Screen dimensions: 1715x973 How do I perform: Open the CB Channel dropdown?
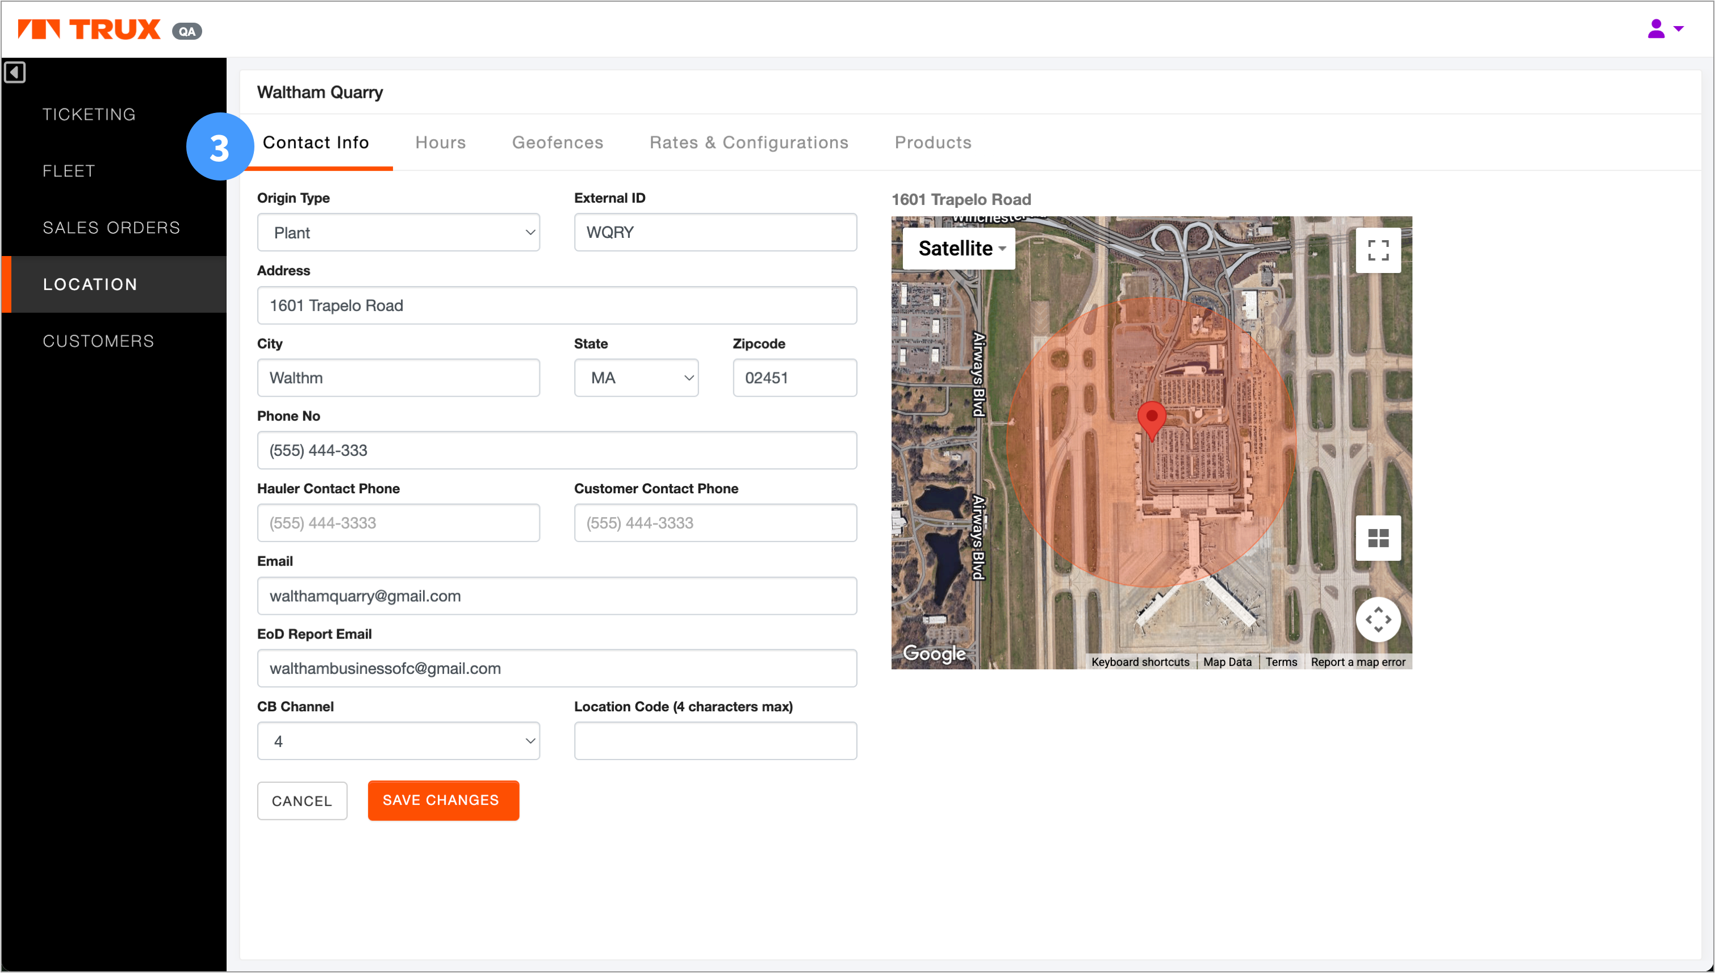pyautogui.click(x=398, y=740)
